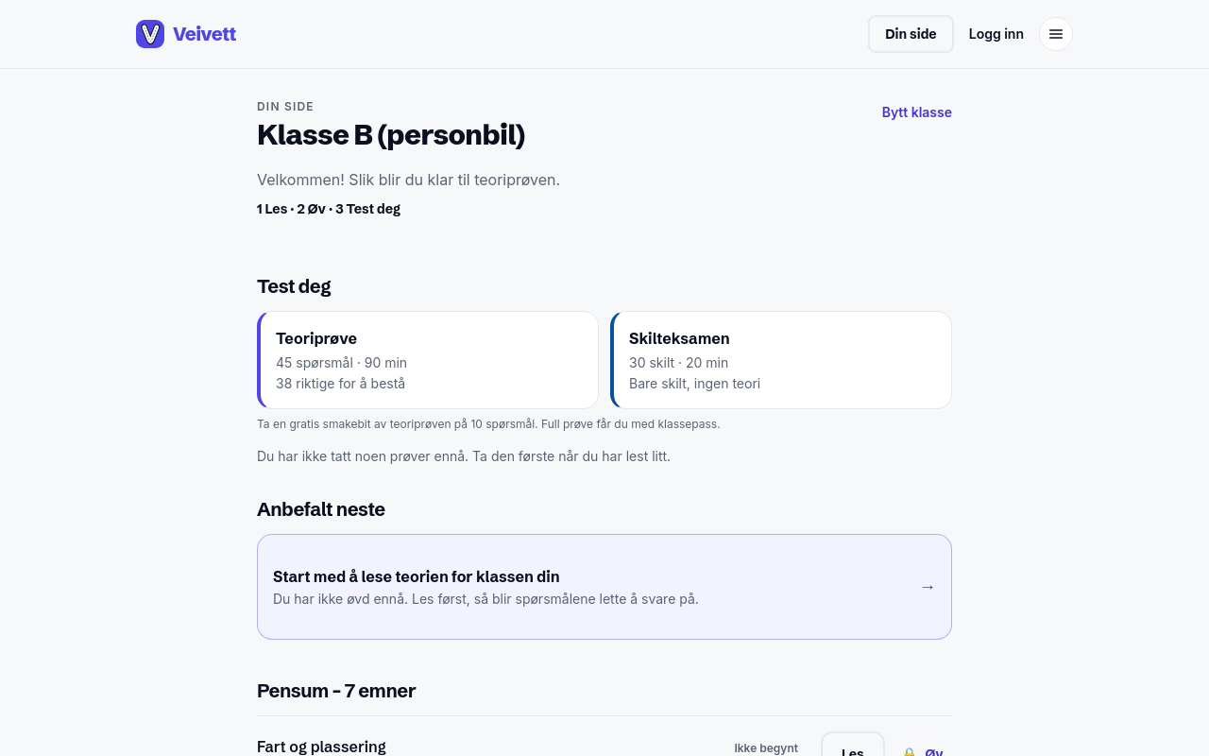Screen dimensions: 1209x756
Task: Click the Klasse B (personbil) heading
Action: click(x=391, y=135)
